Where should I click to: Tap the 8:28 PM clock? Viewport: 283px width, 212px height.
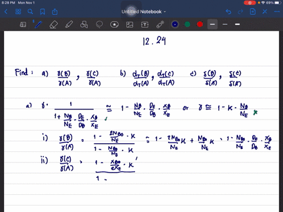(8, 3)
